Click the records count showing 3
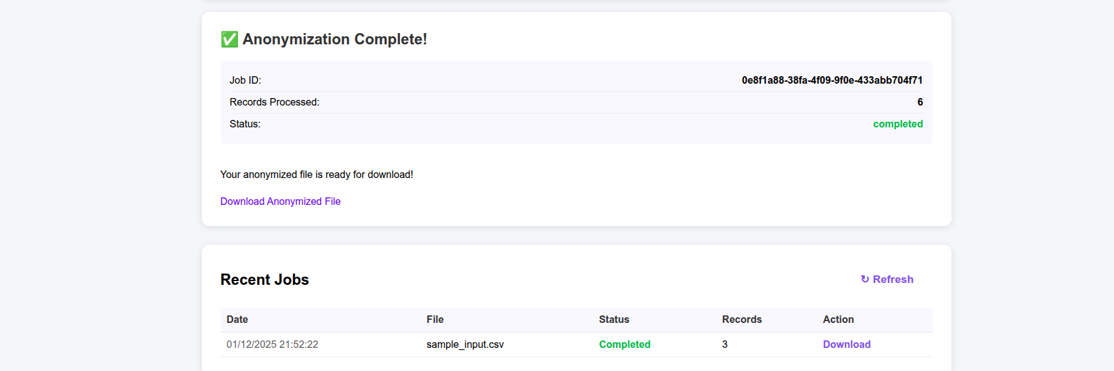Screen dimensions: 1114x371 [x=725, y=344]
